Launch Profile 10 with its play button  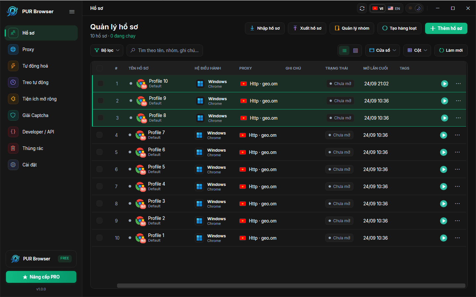click(445, 84)
